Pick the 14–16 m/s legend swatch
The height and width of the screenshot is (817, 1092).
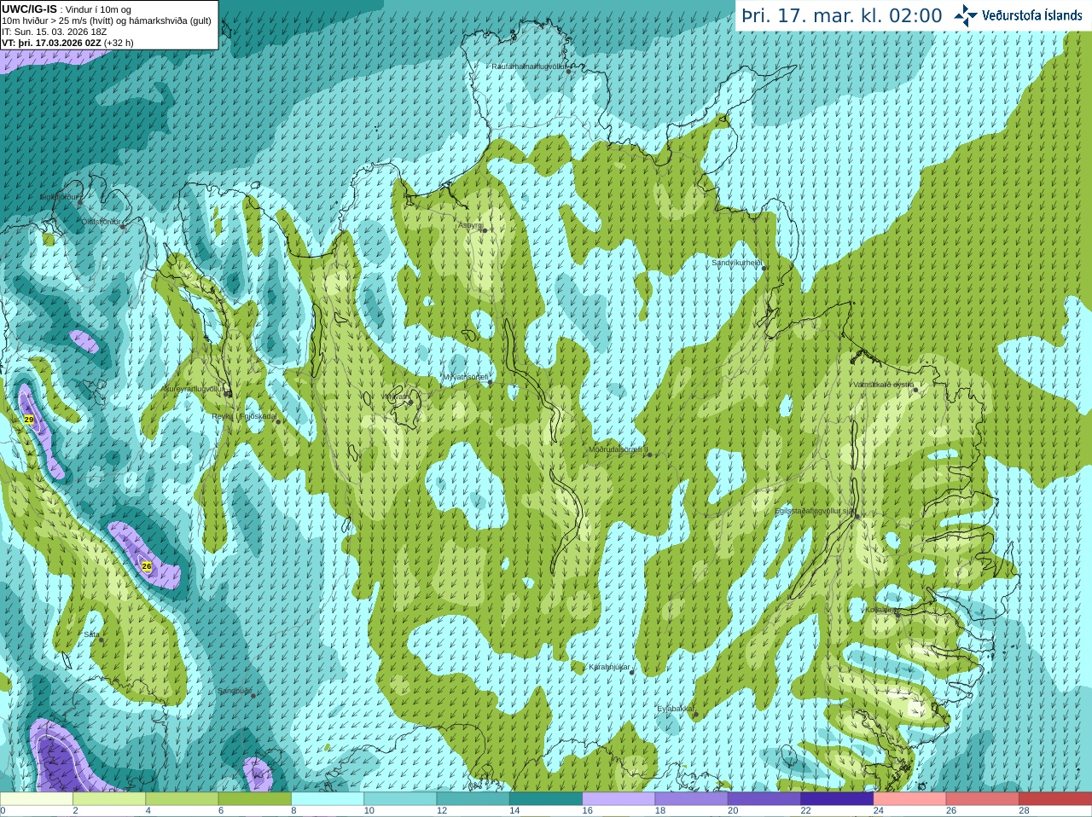tap(546, 799)
